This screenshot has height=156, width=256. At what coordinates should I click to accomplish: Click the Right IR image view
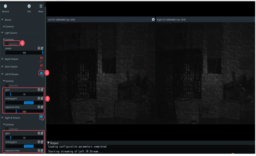(205, 73)
